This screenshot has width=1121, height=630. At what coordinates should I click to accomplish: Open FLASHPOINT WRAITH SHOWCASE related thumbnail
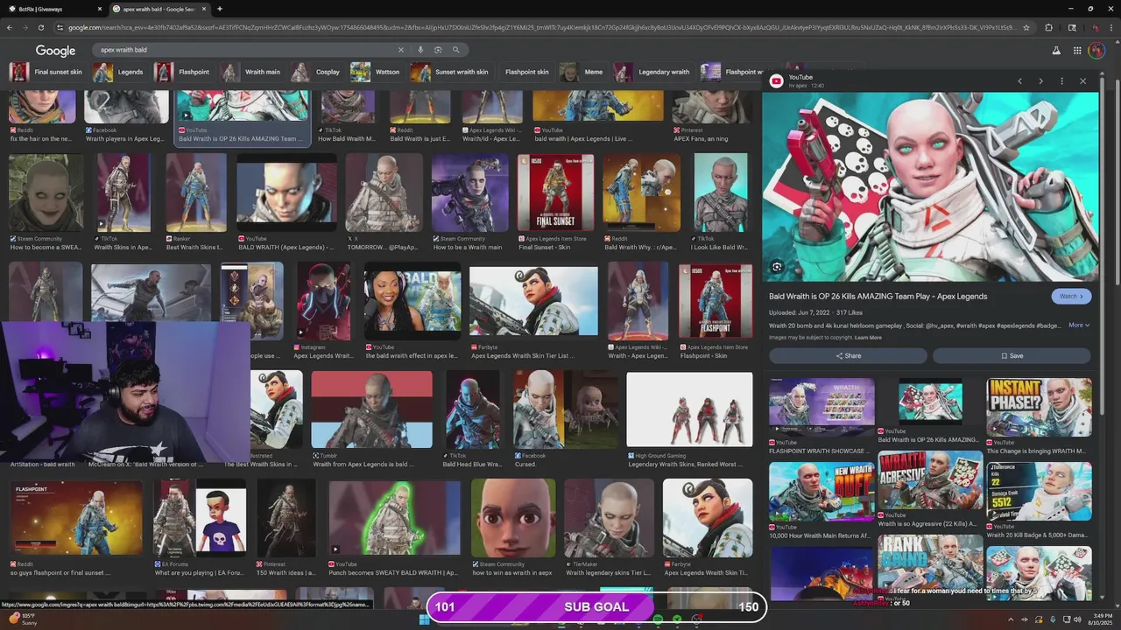tap(821, 408)
